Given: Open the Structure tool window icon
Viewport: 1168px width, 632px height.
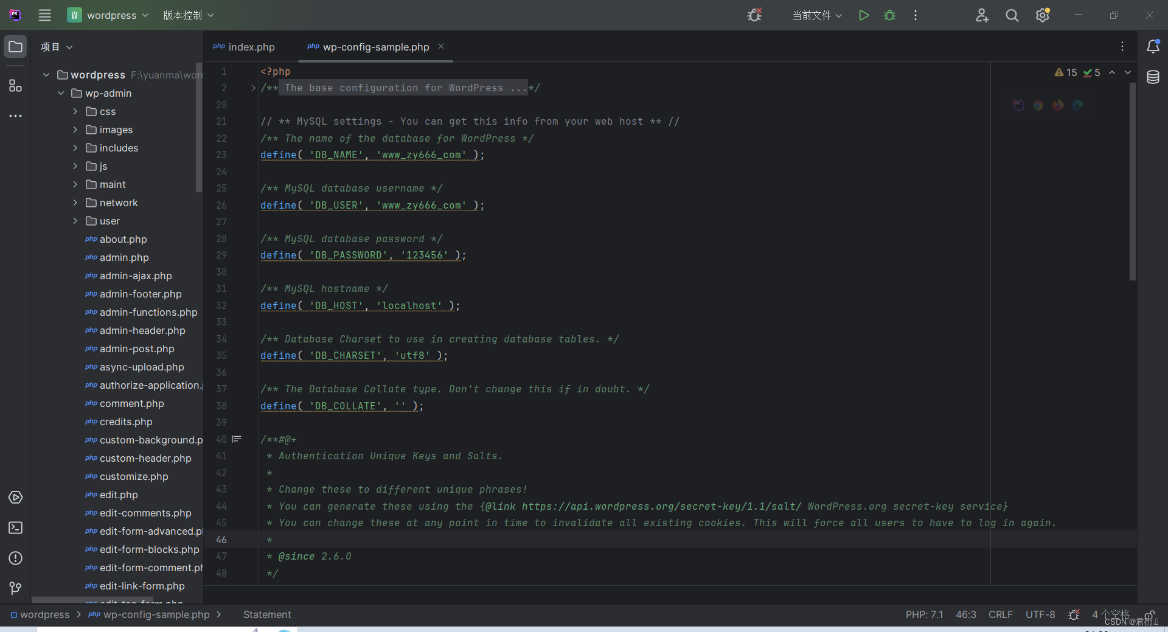Looking at the screenshot, I should 15,86.
